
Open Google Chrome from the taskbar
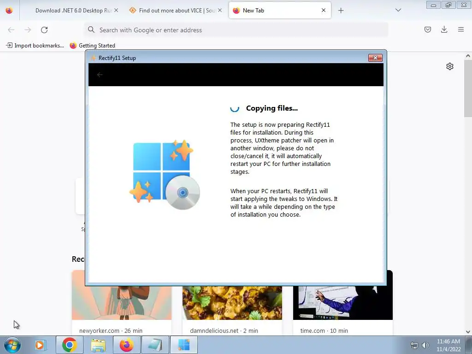tap(70, 345)
